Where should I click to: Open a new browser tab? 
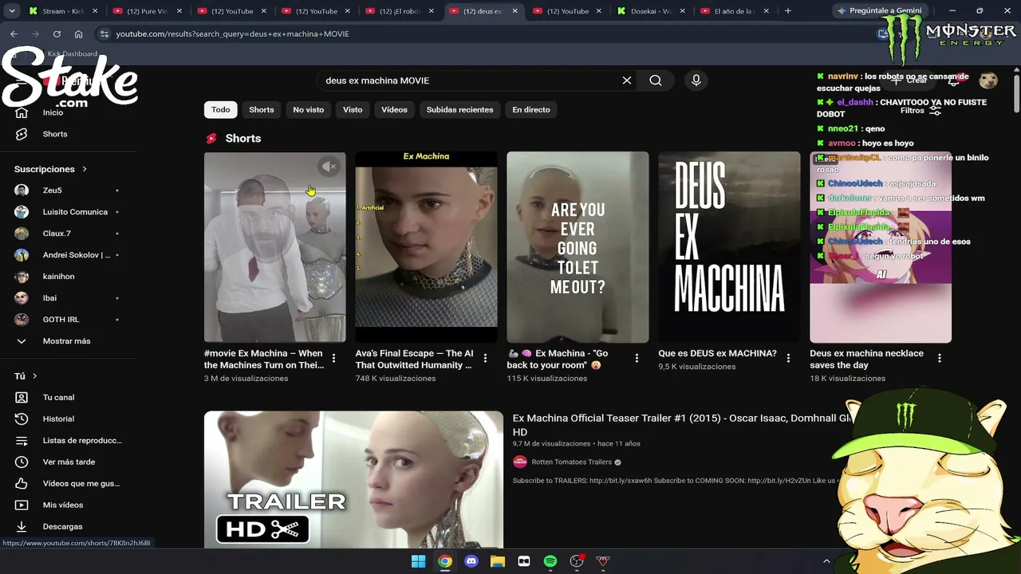[x=788, y=11]
